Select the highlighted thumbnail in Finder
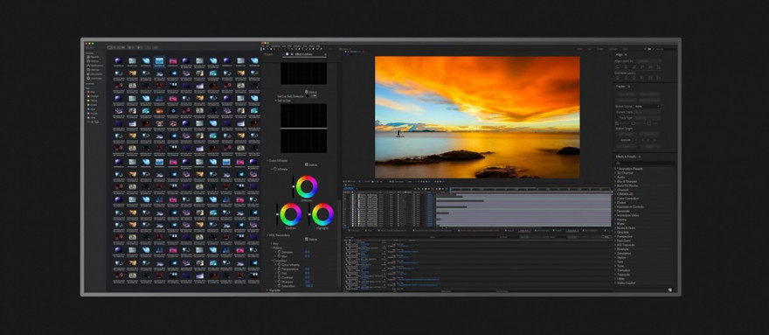Screen dimensions: 769x335 pyautogui.click(x=159, y=62)
